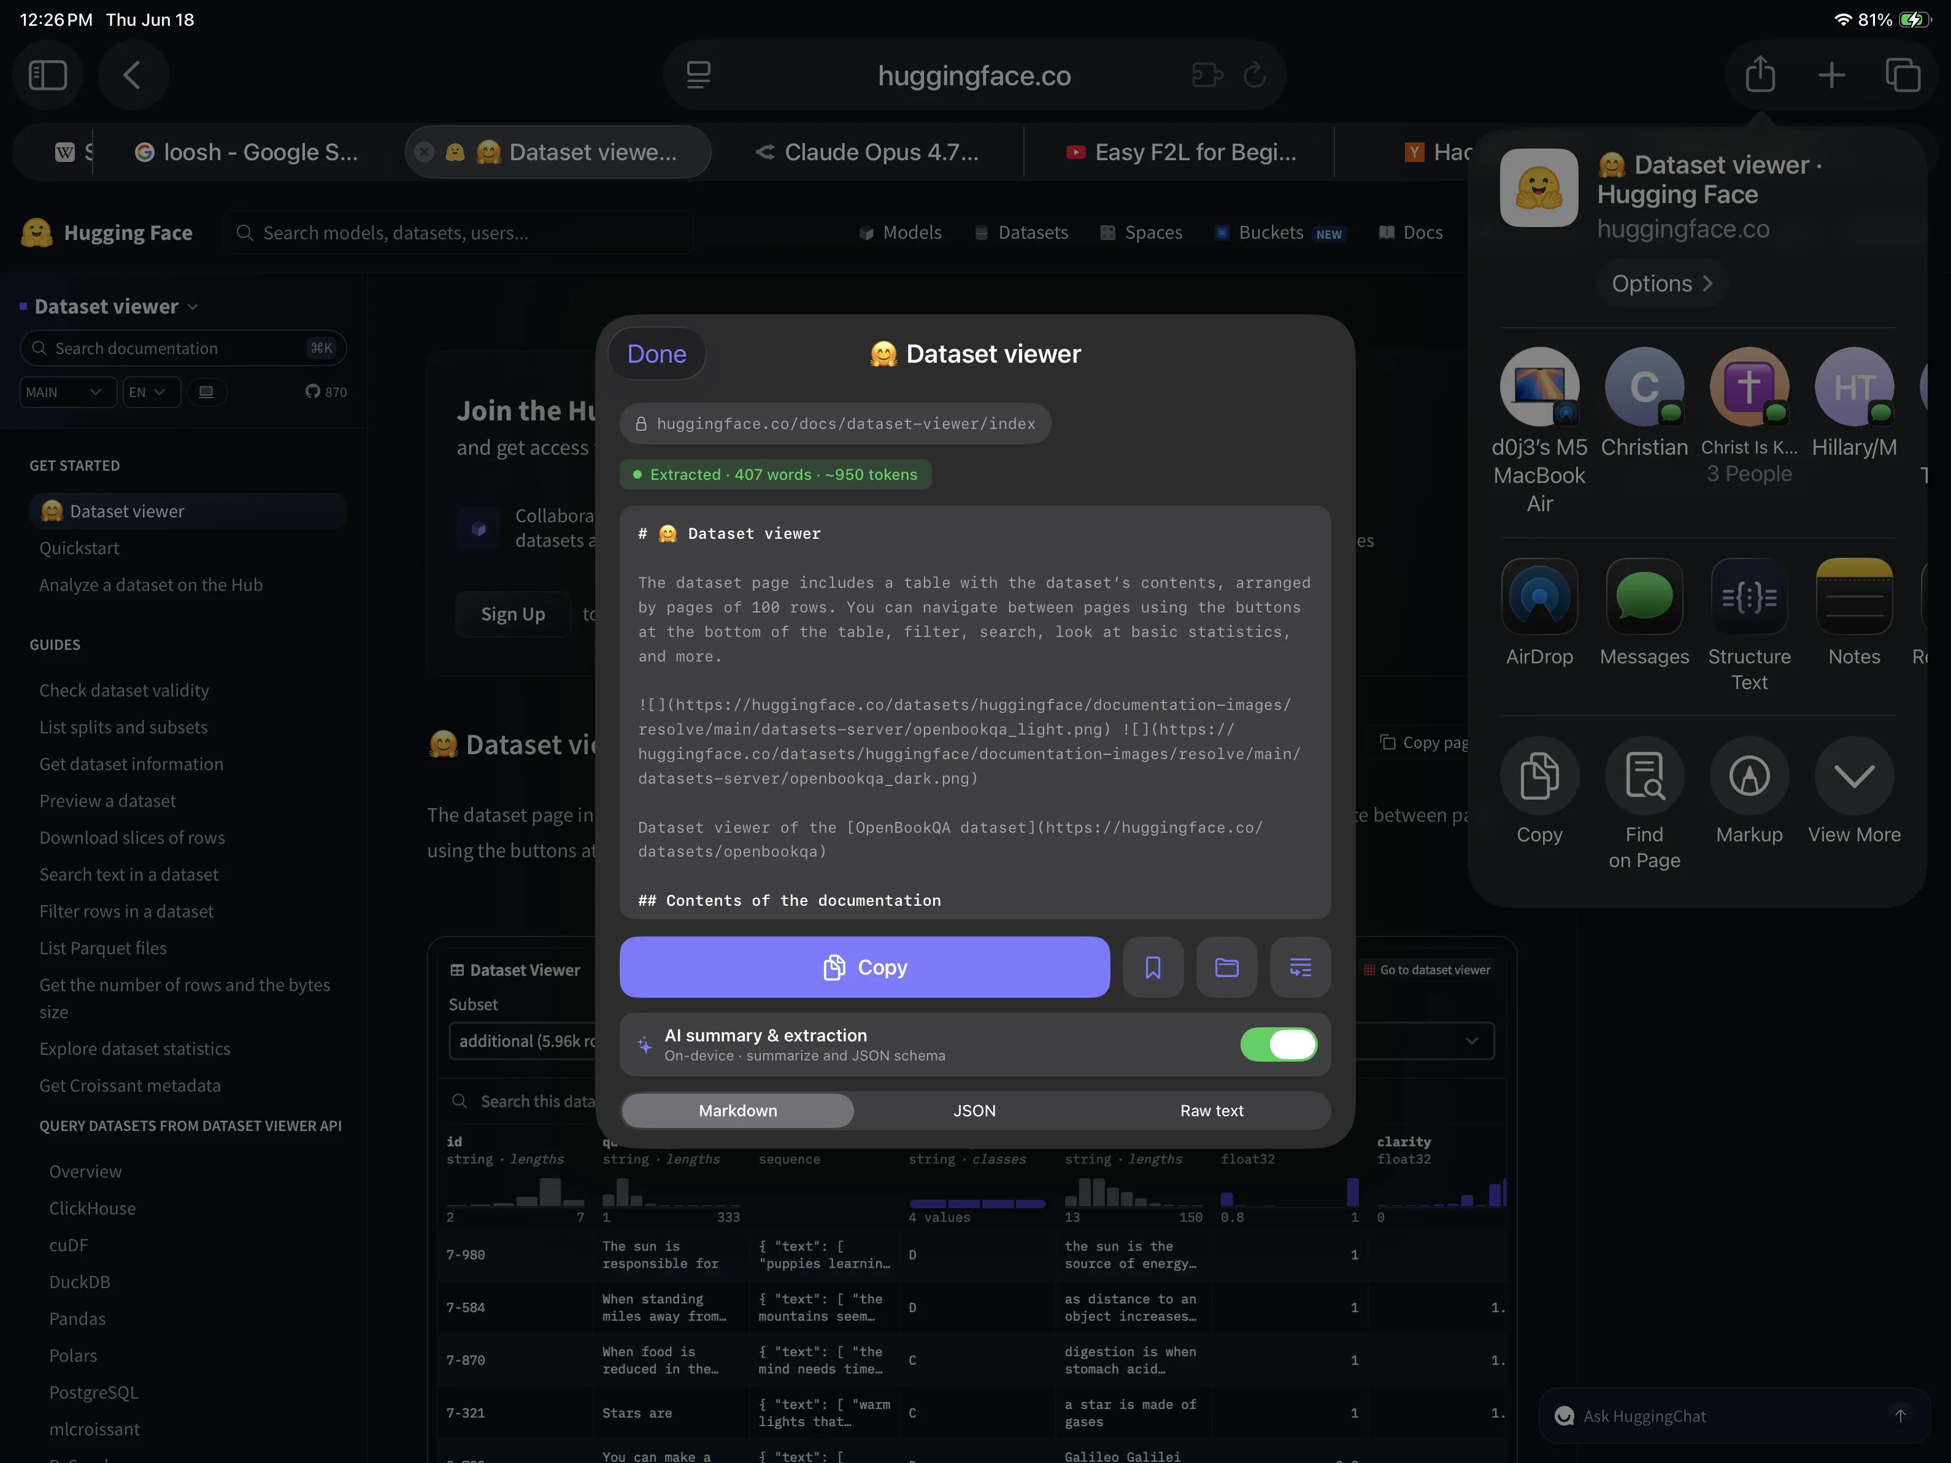The width and height of the screenshot is (1951, 1463).
Task: Tap Copy action in share sheet
Action: click(x=1539, y=790)
